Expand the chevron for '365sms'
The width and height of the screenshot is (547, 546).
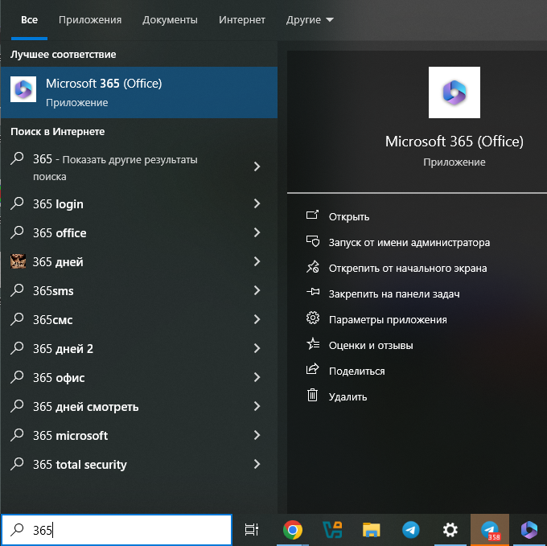257,290
